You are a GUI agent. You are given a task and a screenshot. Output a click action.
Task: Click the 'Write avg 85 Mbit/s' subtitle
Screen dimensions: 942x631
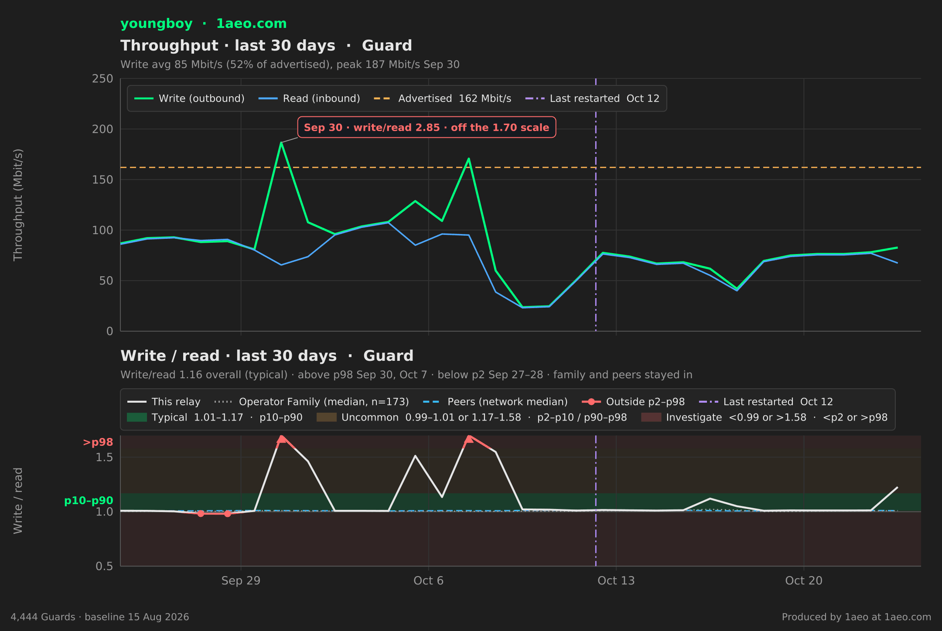pyautogui.click(x=290, y=64)
